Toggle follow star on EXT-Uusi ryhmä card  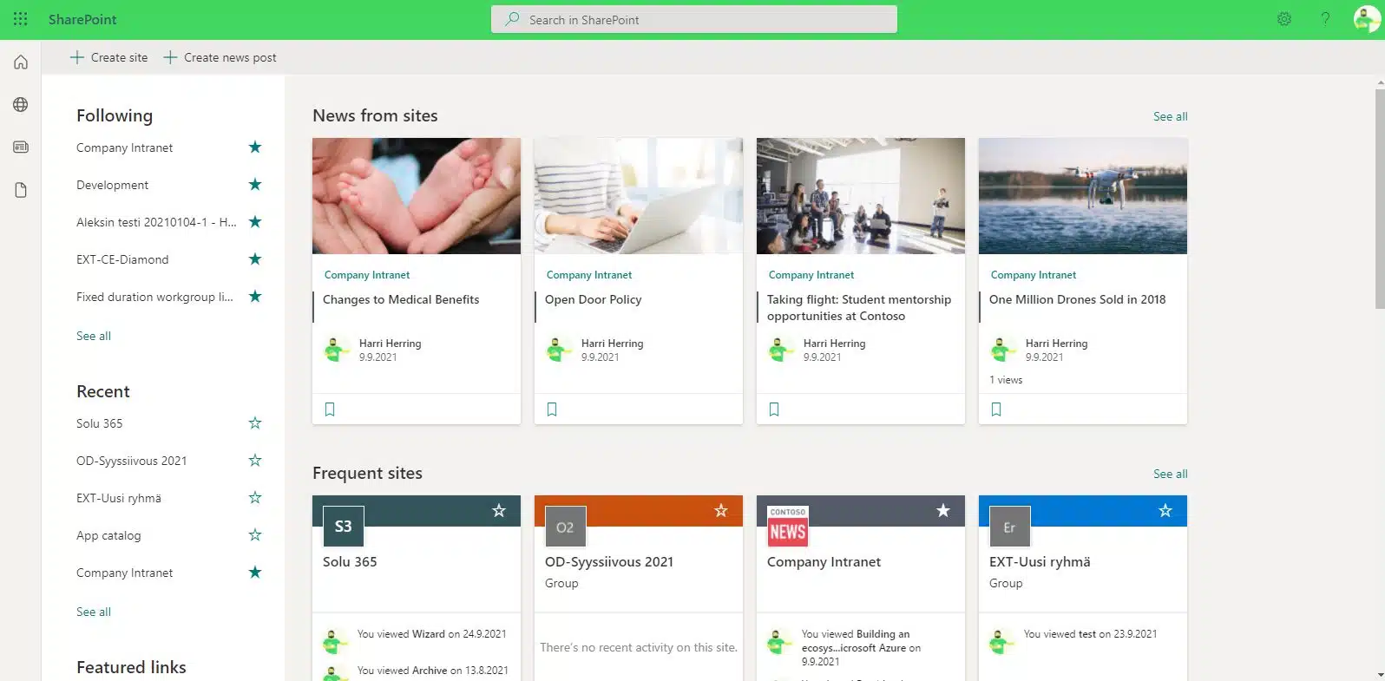tap(1165, 511)
